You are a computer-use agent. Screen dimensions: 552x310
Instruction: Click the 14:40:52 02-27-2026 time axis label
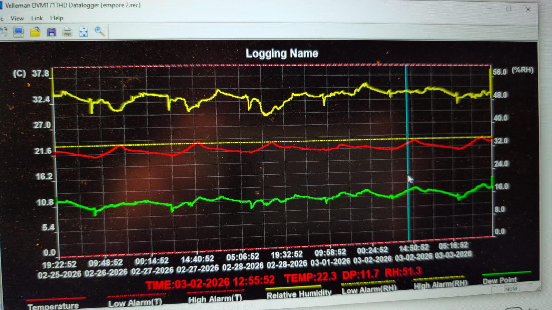click(x=197, y=263)
